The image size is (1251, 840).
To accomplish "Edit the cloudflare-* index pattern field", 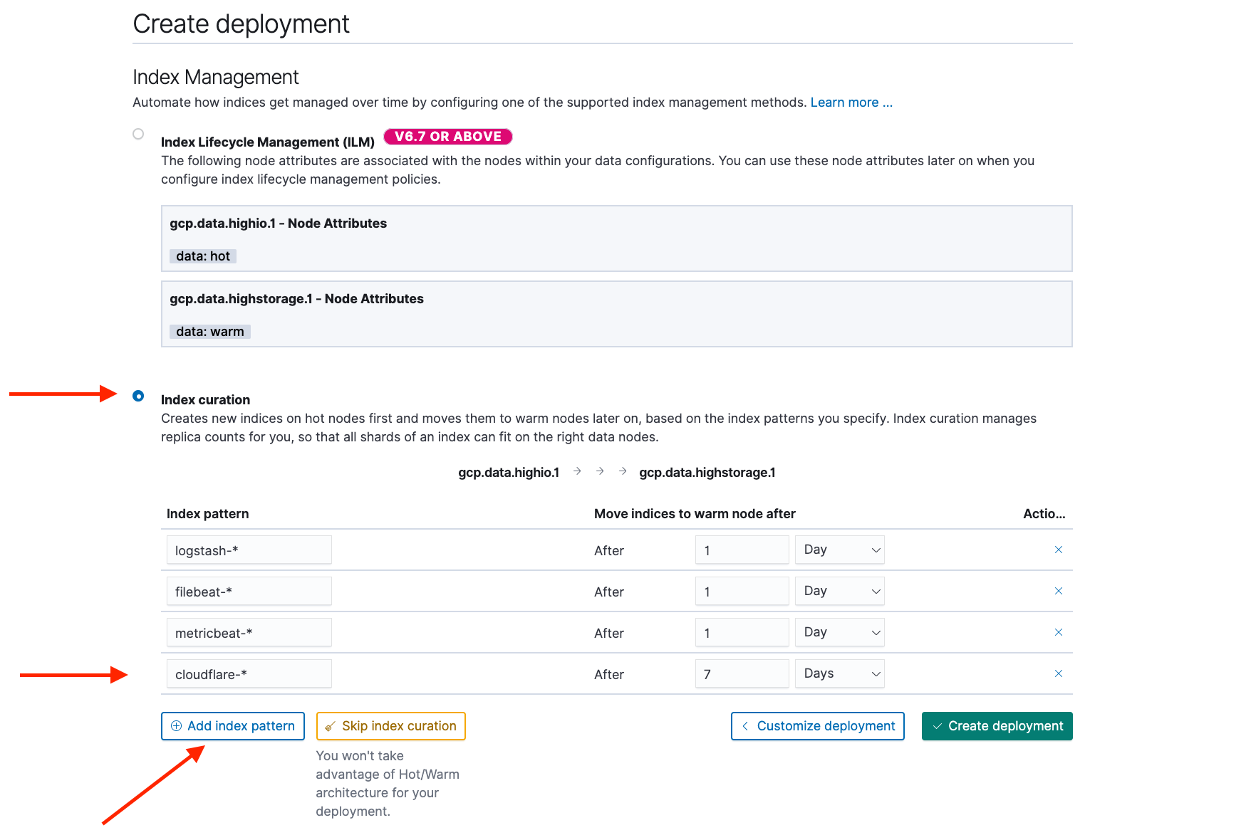I will (249, 673).
